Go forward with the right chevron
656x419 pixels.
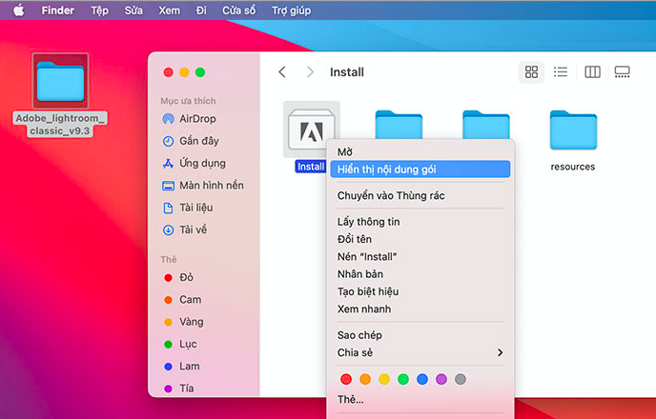coord(310,72)
